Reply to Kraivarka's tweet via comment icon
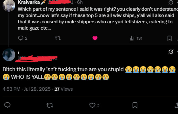This screenshot has width=178, height=114. [x=21, y=38]
